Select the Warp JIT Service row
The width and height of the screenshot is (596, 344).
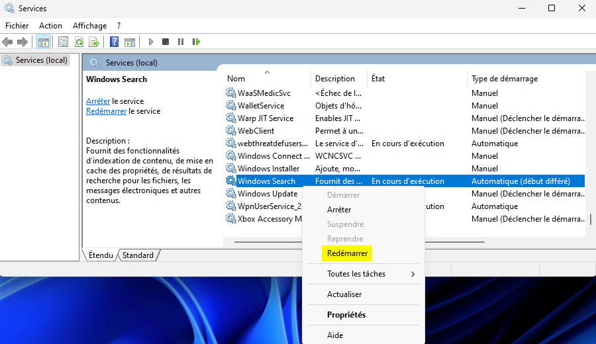point(405,118)
